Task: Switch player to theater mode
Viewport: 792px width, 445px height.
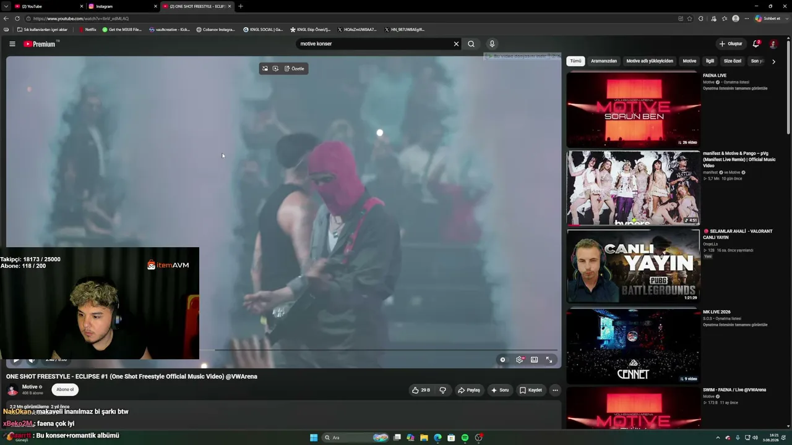Action: 535,360
